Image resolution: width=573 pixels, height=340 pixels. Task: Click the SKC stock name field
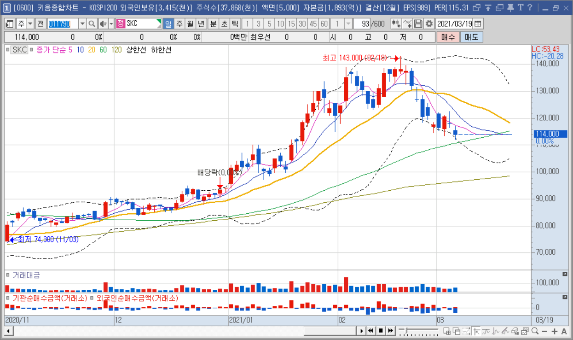pyautogui.click(x=144, y=23)
